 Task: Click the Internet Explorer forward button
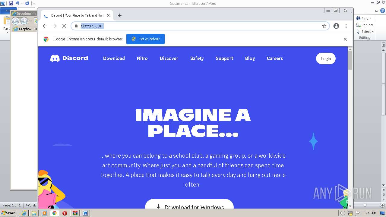click(24, 21)
